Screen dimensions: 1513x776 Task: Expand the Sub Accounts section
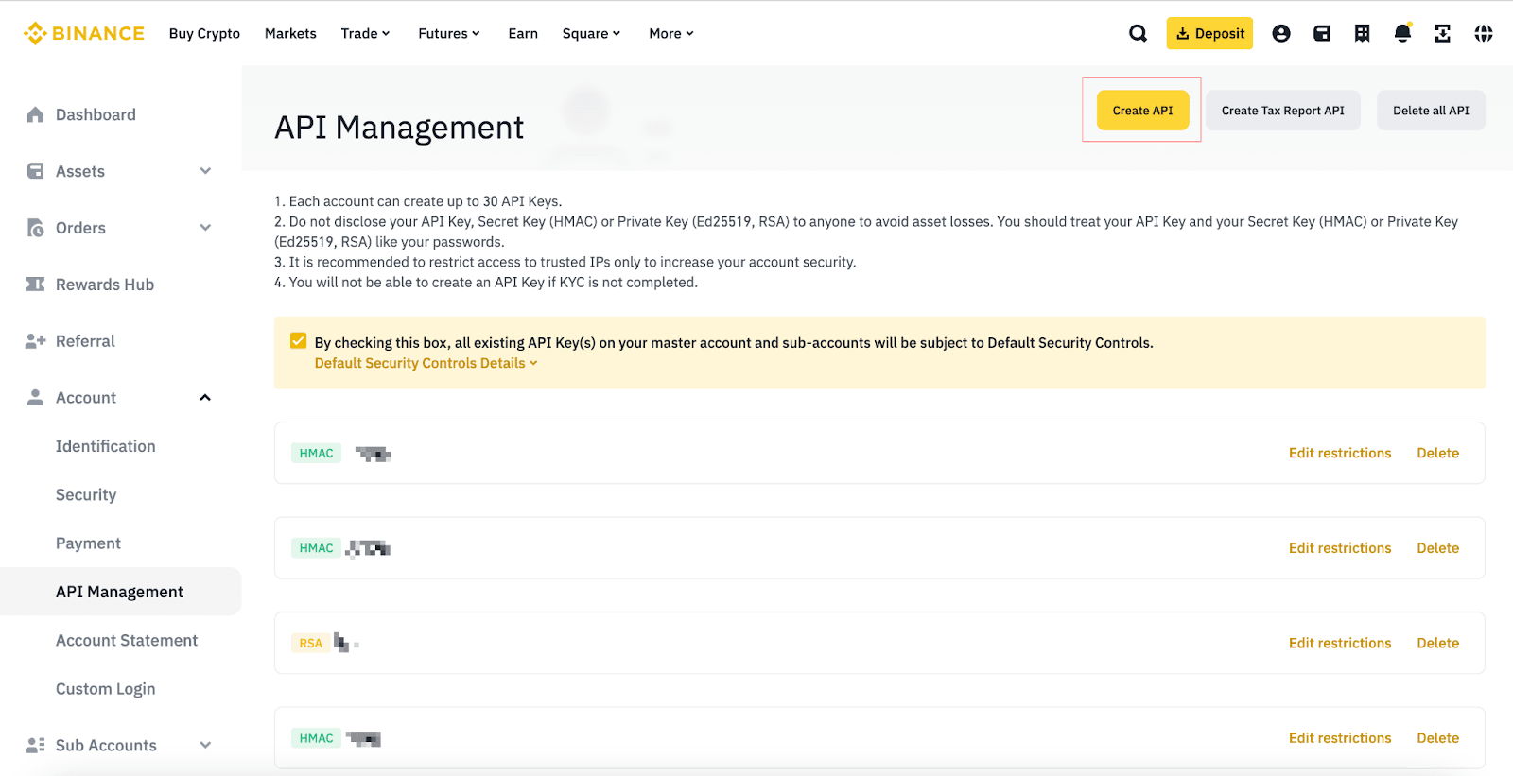[205, 746]
